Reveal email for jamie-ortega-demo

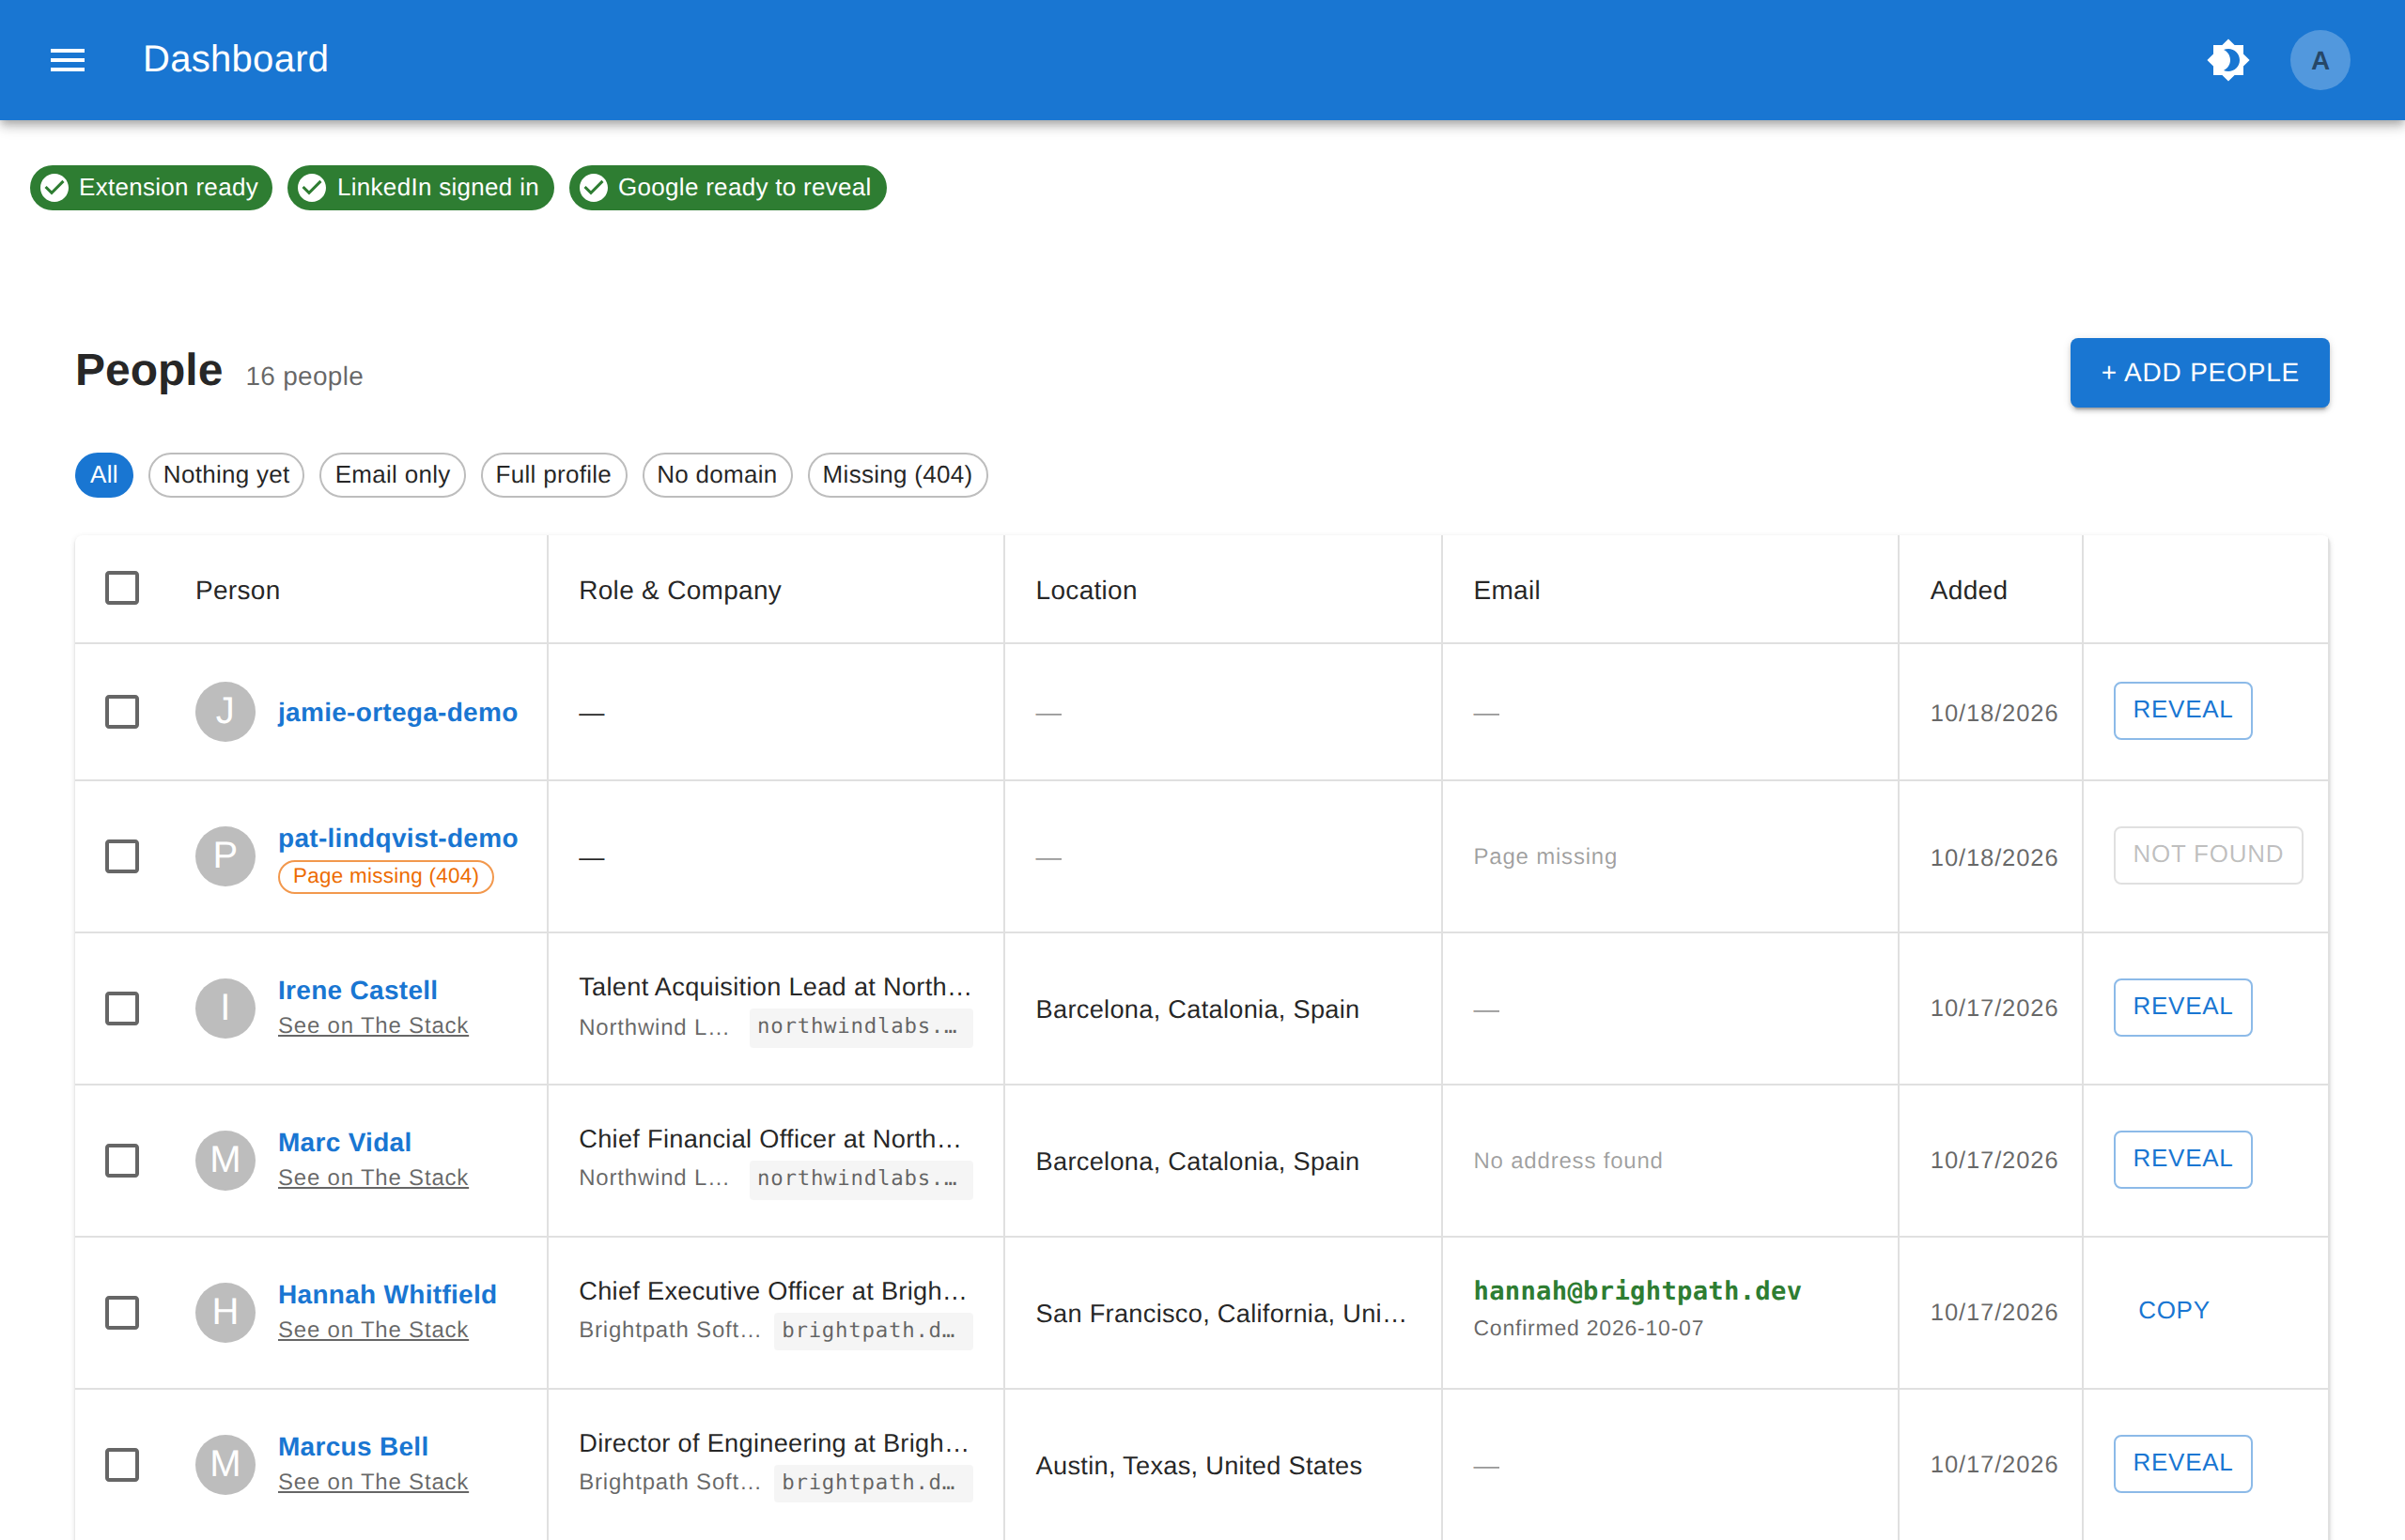[2182, 710]
